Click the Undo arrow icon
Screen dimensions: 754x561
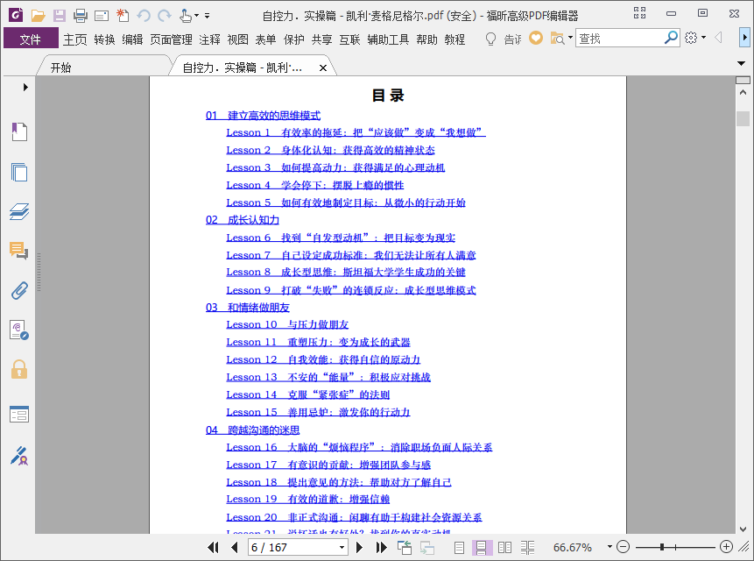click(144, 16)
